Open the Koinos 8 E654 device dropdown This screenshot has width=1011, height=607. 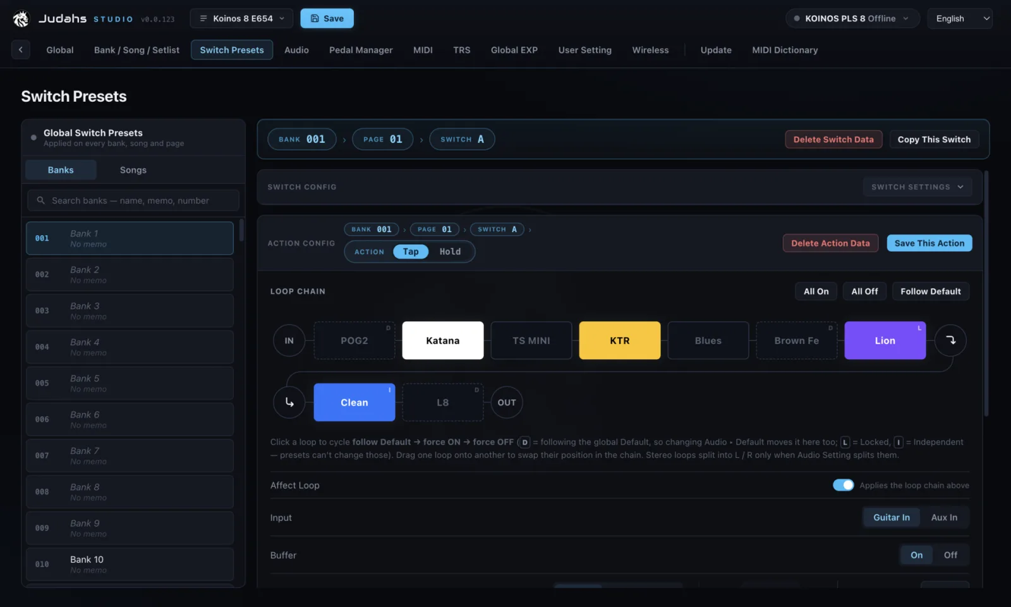(241, 18)
